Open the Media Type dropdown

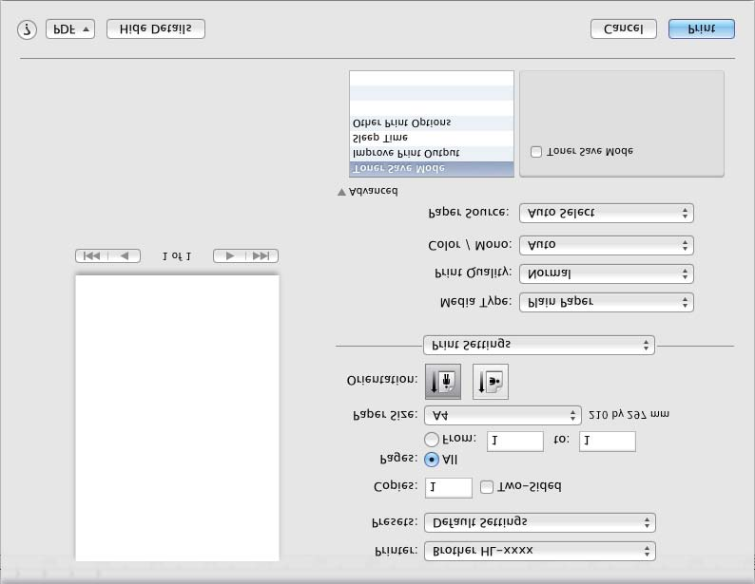[x=607, y=302]
